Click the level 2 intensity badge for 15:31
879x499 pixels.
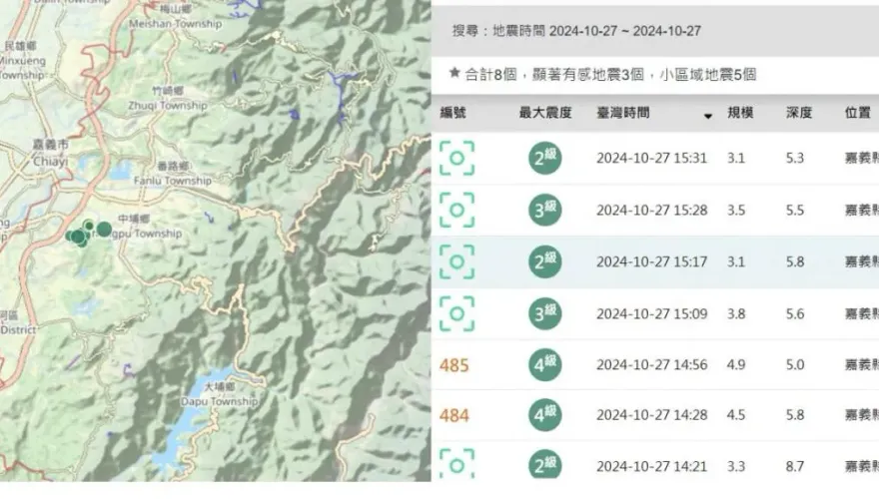[545, 158]
